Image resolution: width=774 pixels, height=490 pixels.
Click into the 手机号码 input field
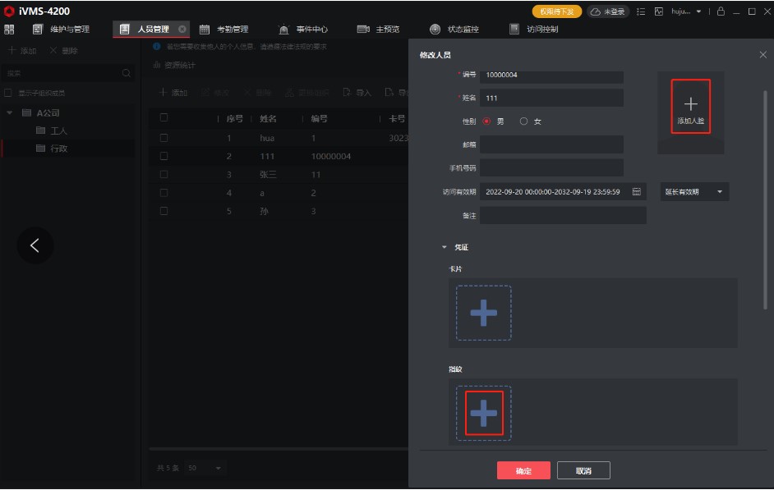tap(551, 167)
